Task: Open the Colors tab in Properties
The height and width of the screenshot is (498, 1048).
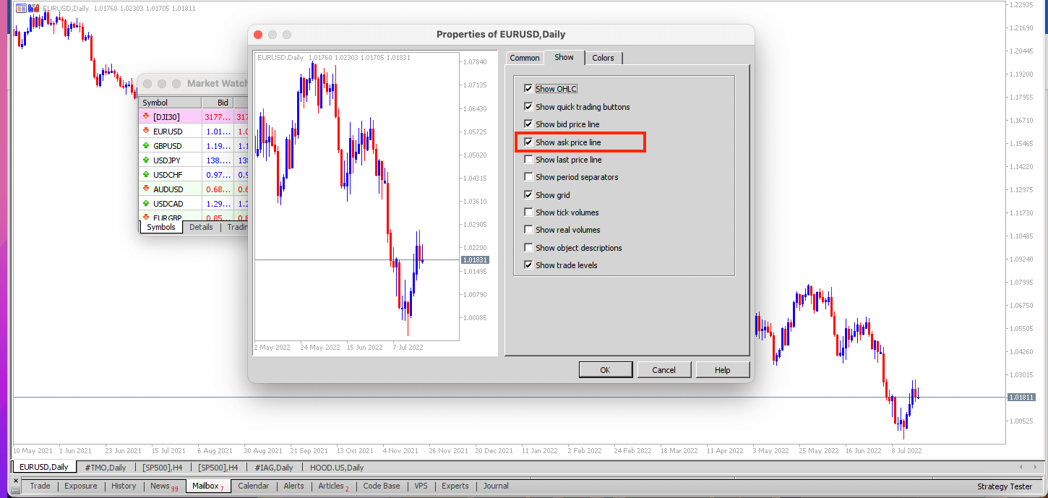Action: tap(603, 58)
